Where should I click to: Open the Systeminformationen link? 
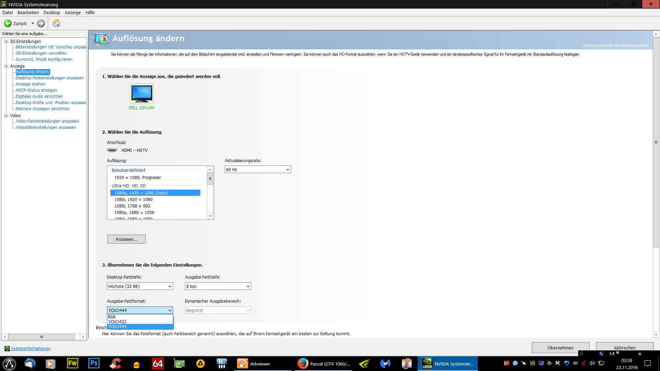(31, 349)
